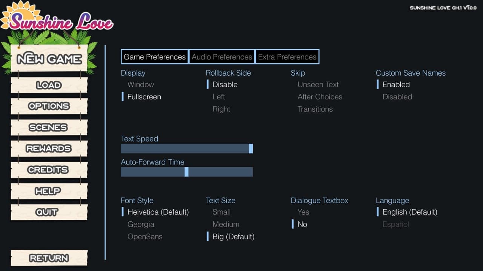
Task: Open the Help screen
Action: coord(49,191)
